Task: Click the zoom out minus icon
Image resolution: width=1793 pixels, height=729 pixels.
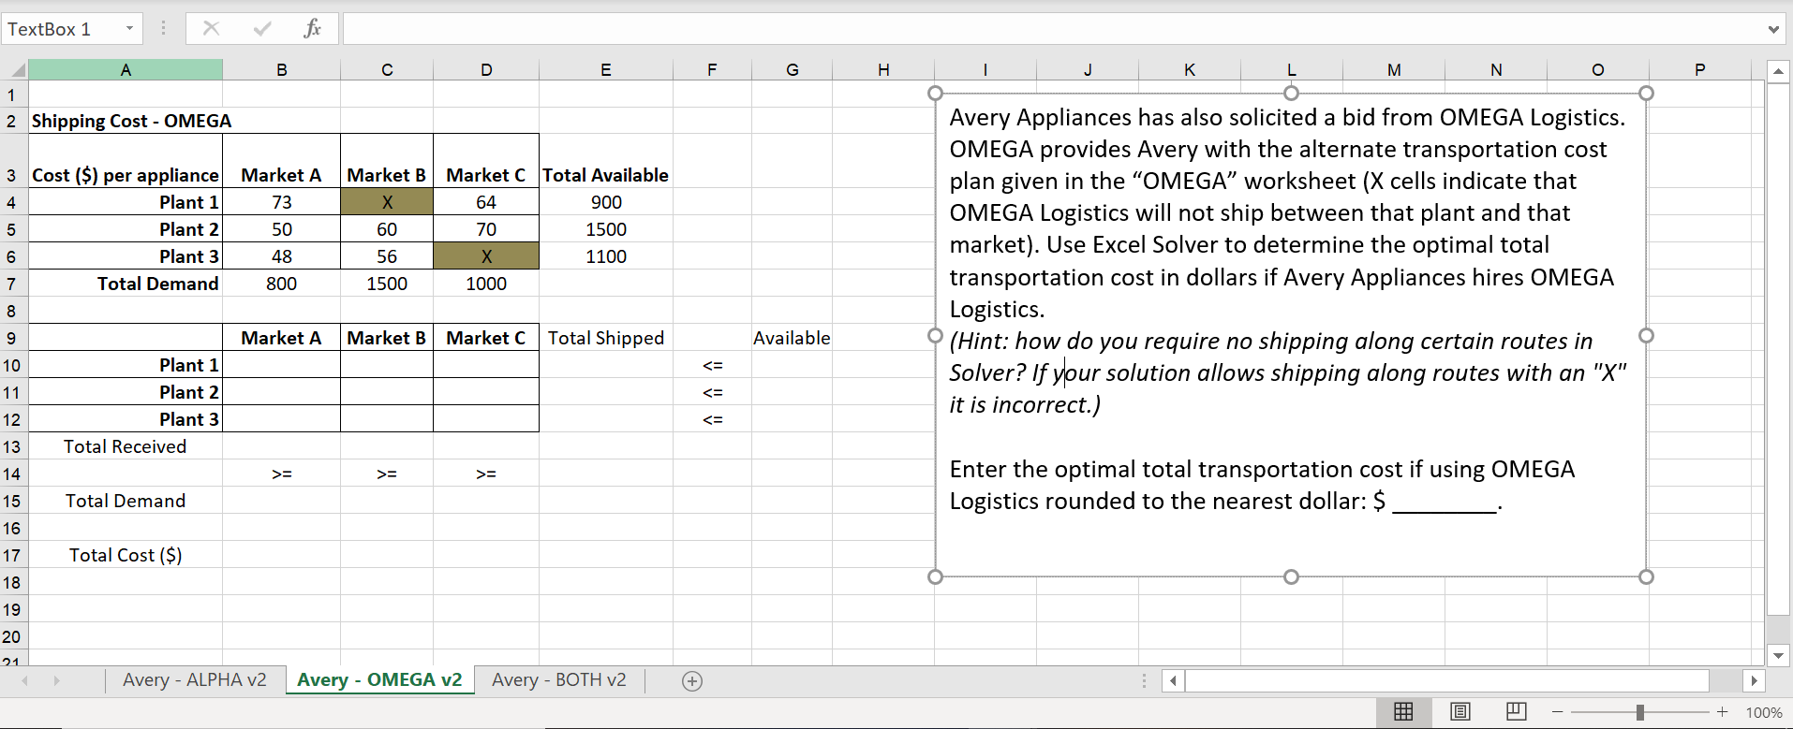Action: coord(1557,712)
